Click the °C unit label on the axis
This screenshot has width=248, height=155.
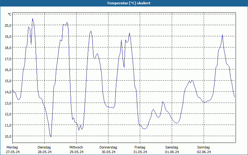pos(10,14)
